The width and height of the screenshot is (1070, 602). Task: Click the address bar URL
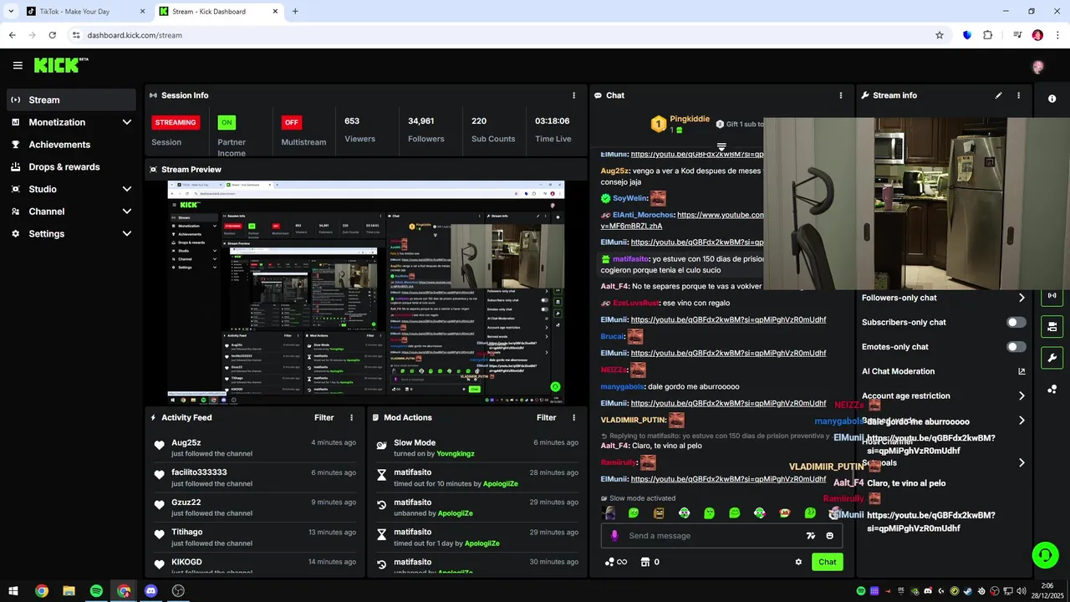coord(135,35)
